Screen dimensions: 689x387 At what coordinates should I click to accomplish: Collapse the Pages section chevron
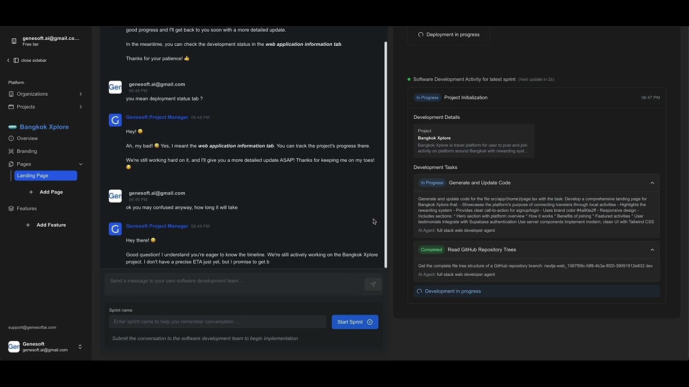click(x=81, y=164)
